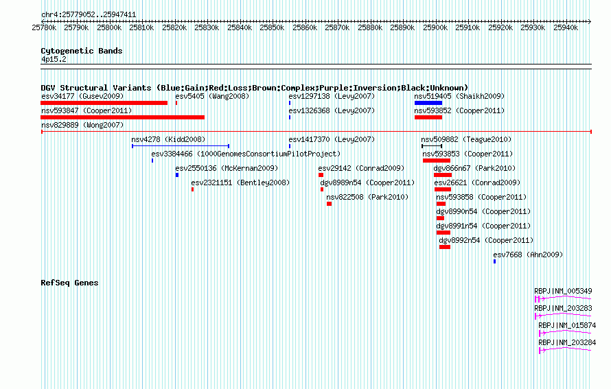
Task: Click the red bar under esv29142
Action: pos(321,175)
